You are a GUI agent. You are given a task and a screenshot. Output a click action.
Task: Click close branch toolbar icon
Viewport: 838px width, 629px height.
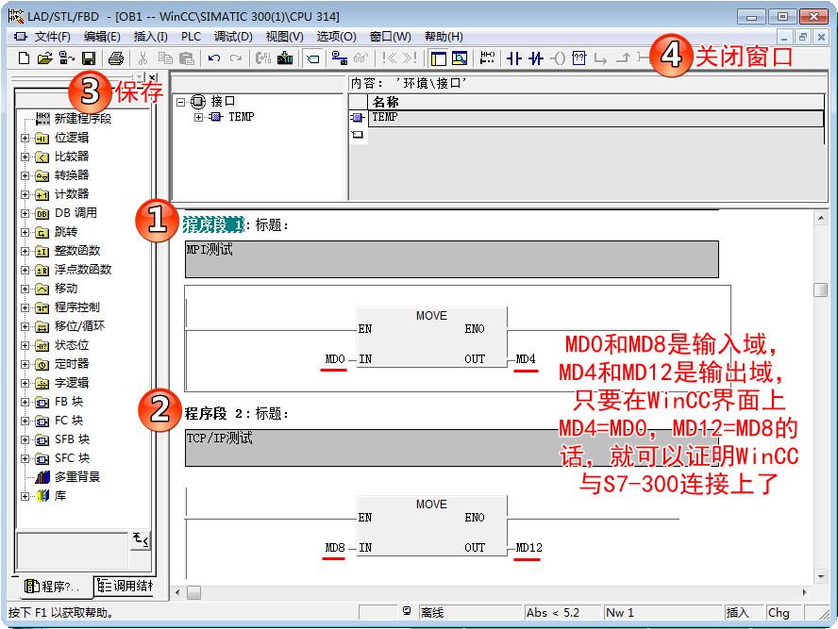(623, 58)
